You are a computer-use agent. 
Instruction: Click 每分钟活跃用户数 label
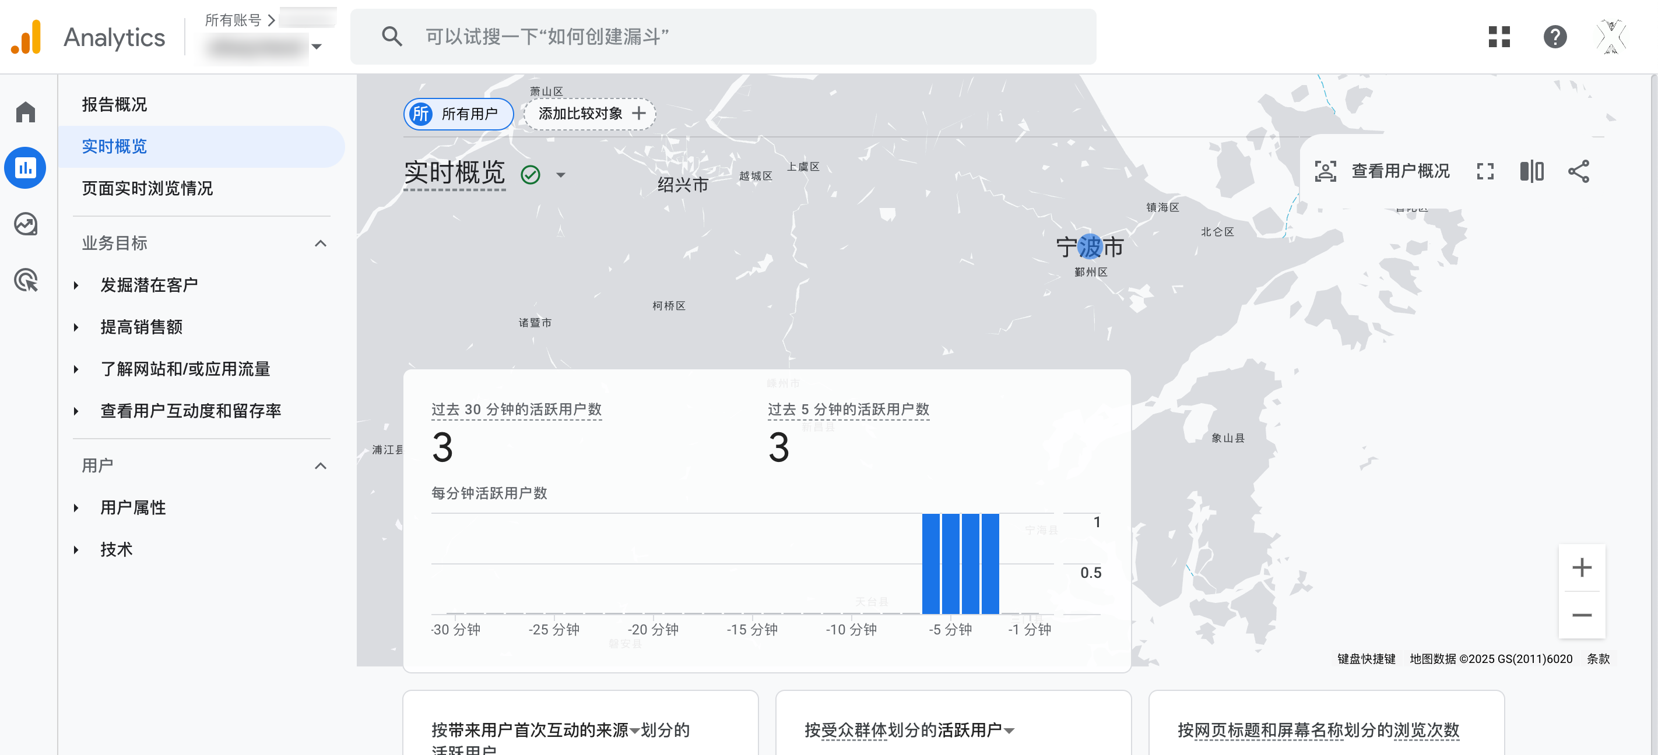coord(489,493)
